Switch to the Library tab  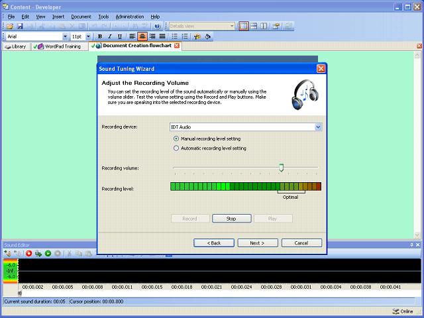pyautogui.click(x=16, y=46)
